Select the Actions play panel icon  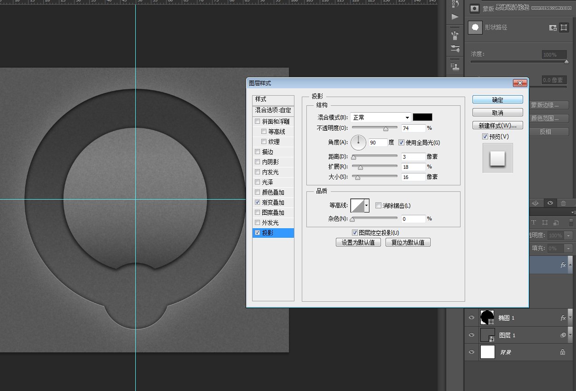[455, 17]
